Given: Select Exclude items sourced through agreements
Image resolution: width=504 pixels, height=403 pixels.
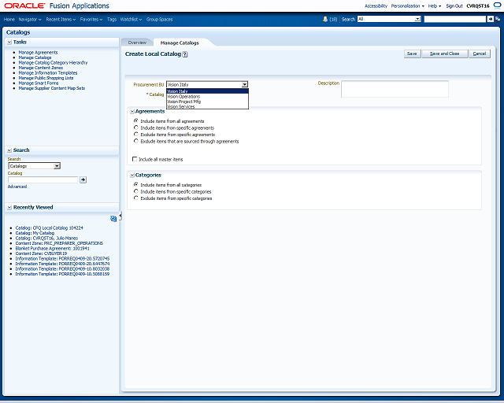Looking at the screenshot, I should (x=136, y=141).
